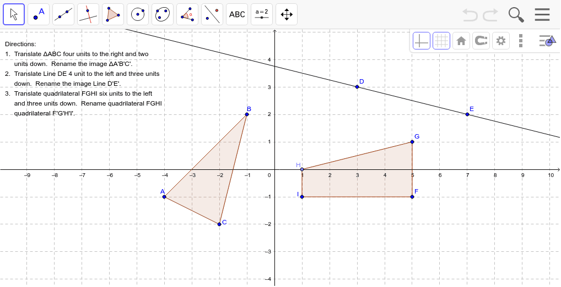
Task: Select the Polygon tool
Action: pyautogui.click(x=113, y=14)
